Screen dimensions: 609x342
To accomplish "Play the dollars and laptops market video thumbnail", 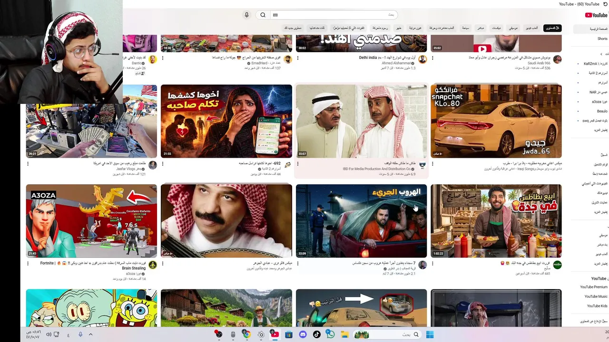I will pos(91,121).
